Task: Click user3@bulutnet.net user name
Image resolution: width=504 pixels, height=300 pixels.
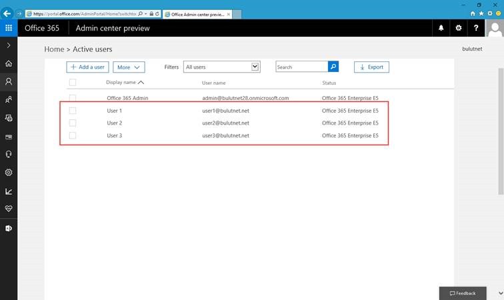Action: [225, 135]
